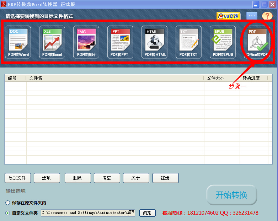Choose the PDF转Excel format icon
The image size is (278, 221).
52,42
